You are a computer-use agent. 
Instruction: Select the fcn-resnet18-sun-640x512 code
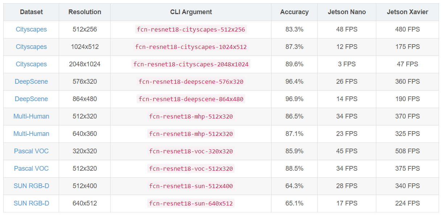191,203
